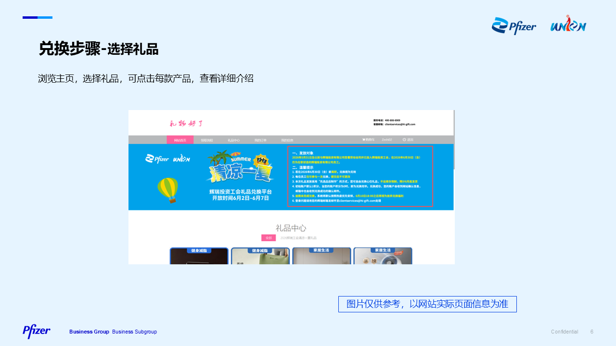Click the 礼物好了 site logo

(186, 124)
